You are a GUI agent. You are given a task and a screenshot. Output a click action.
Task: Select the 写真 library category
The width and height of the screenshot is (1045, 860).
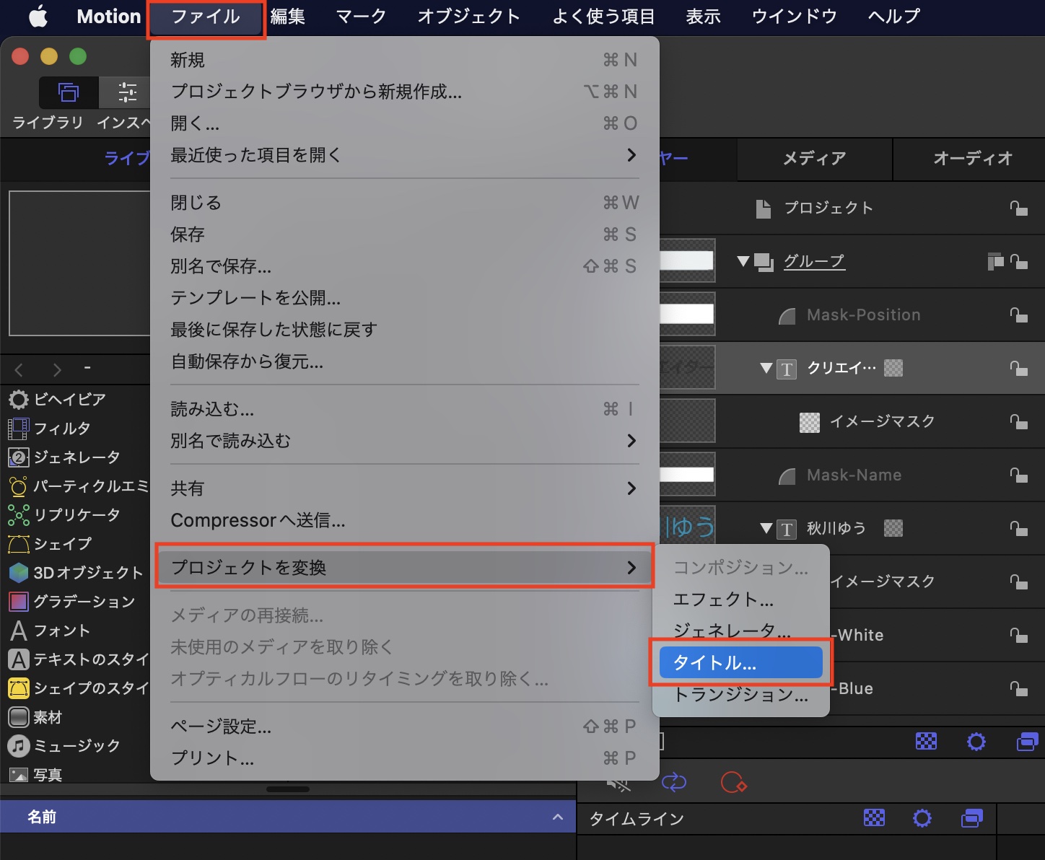click(x=75, y=775)
